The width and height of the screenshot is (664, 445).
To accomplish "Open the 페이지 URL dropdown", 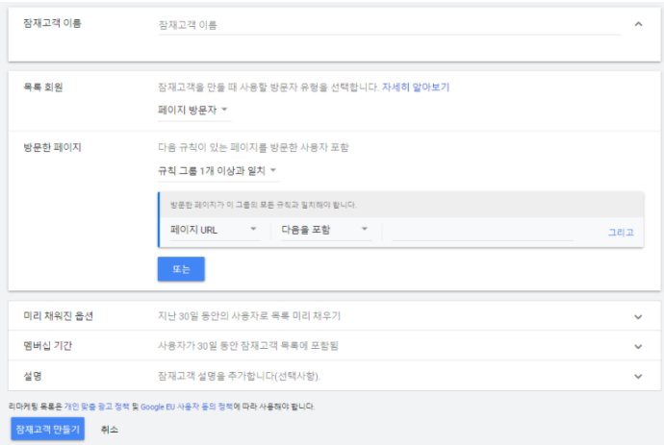I will click(215, 230).
